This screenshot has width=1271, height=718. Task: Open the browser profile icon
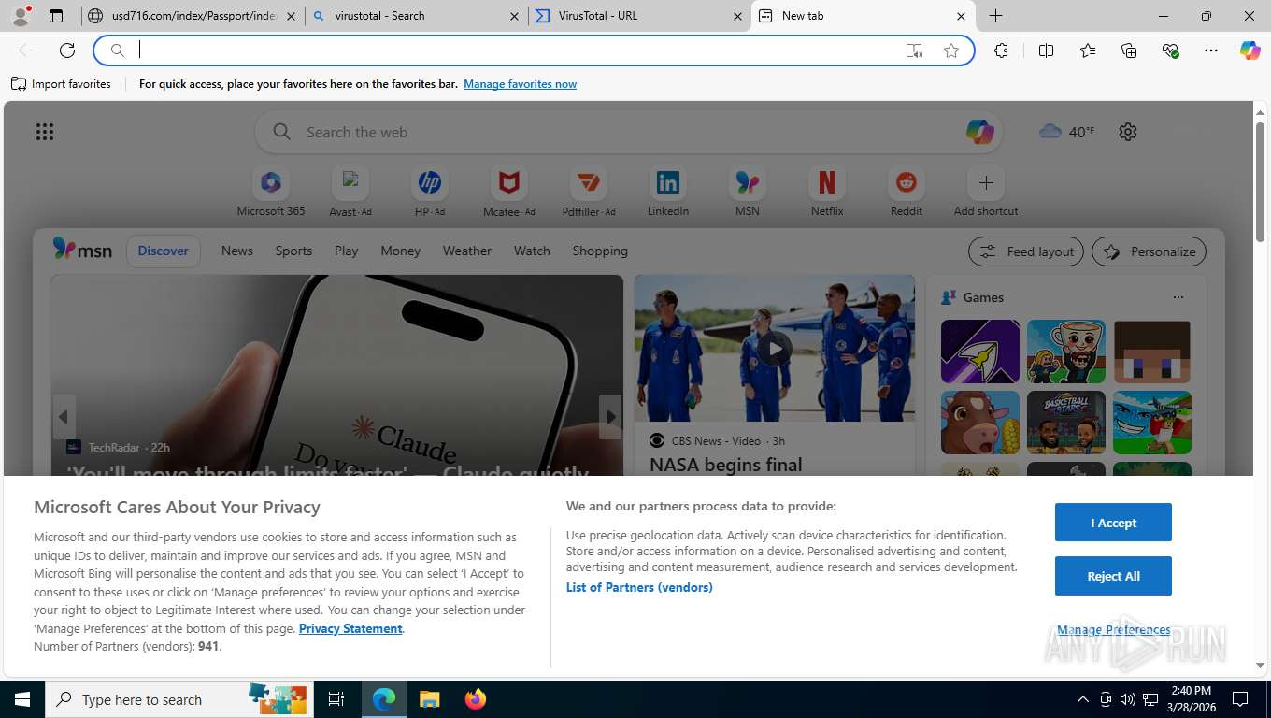(x=21, y=16)
